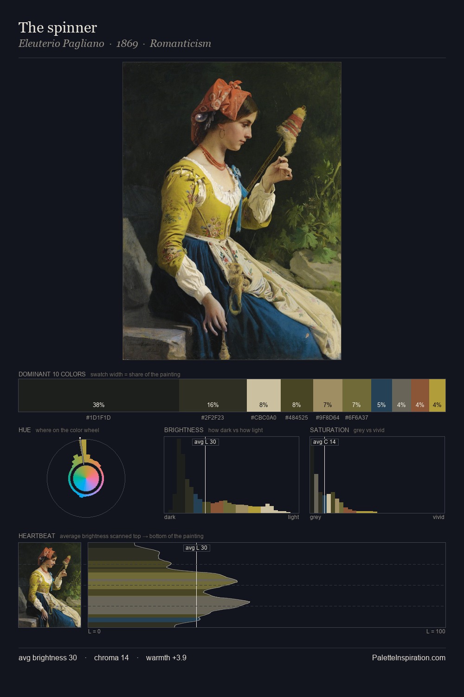
Task: Choose the tan #9F8D64 7% swatch
Action: point(328,395)
